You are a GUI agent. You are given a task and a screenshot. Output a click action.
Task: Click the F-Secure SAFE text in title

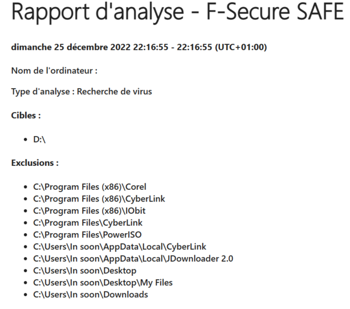[275, 12]
